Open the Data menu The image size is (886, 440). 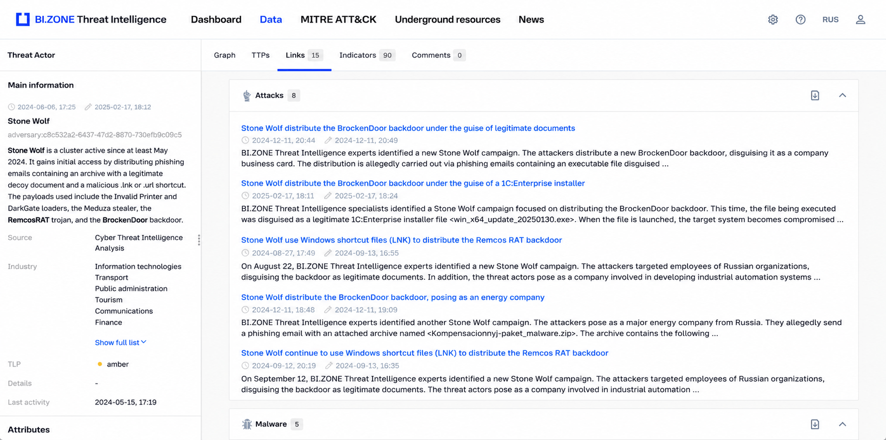271,19
